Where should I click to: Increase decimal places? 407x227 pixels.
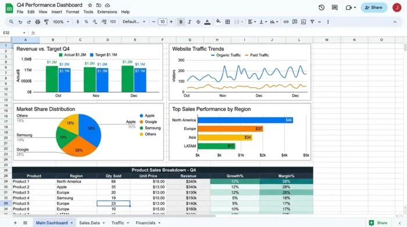coord(104,21)
